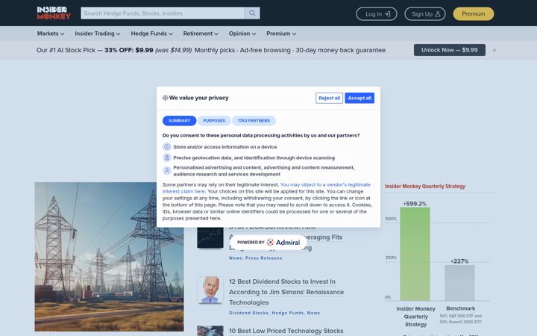
Task: Click the Insider Monkey logo
Action: point(54,13)
